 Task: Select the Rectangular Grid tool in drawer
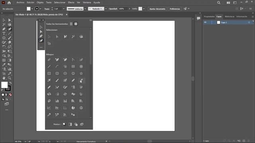pos(73,66)
